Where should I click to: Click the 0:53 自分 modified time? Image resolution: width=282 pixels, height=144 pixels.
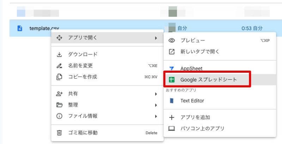[252, 28]
